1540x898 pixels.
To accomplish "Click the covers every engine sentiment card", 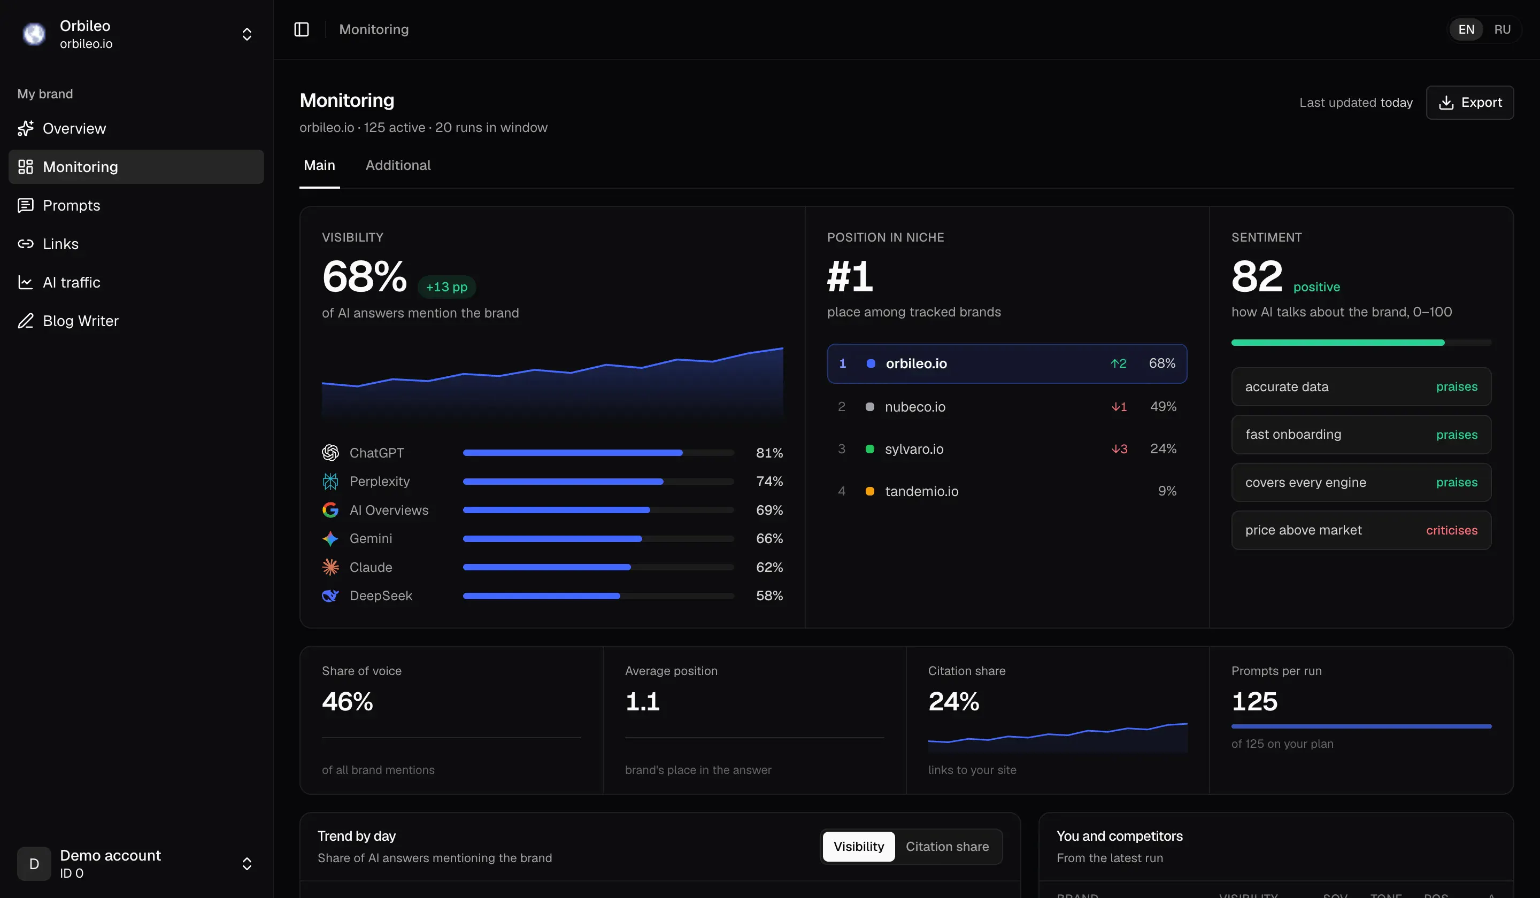I will tap(1361, 483).
